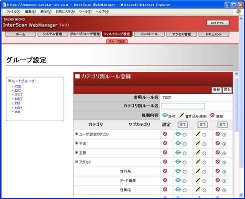This screenshot has width=245, height=199.
Task: Select the CSE group link
Action: (18, 86)
